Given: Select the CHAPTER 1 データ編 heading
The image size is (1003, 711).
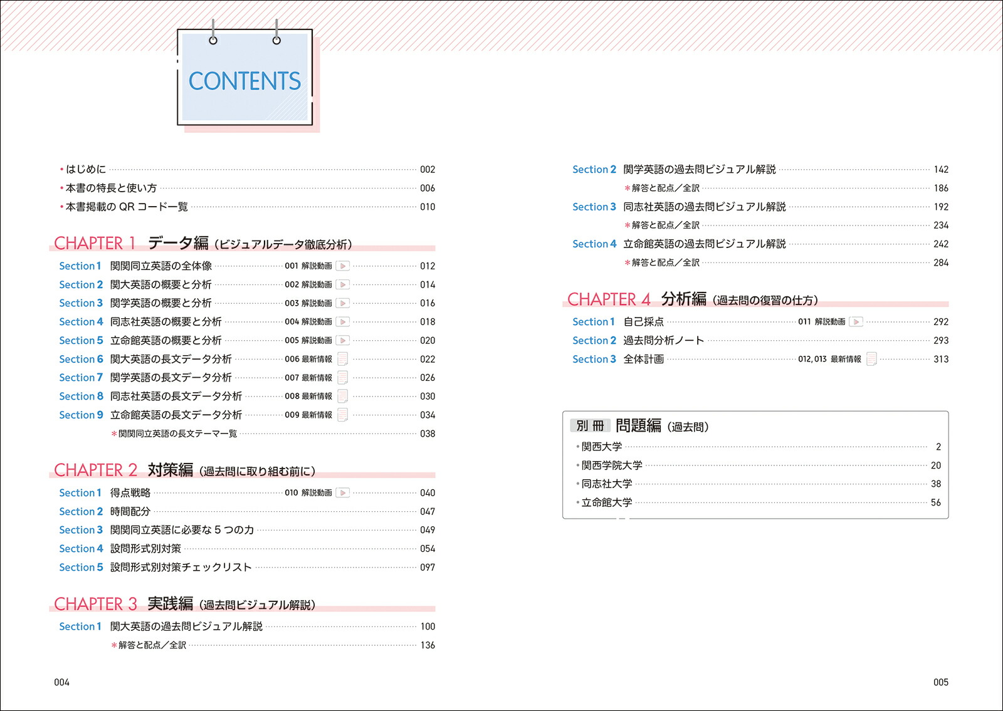Looking at the screenshot, I should point(203,243).
